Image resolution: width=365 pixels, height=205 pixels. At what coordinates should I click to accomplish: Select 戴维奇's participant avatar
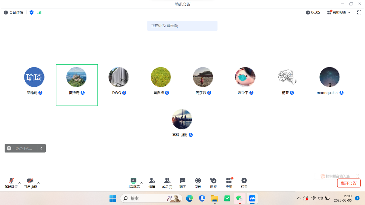[76, 77]
